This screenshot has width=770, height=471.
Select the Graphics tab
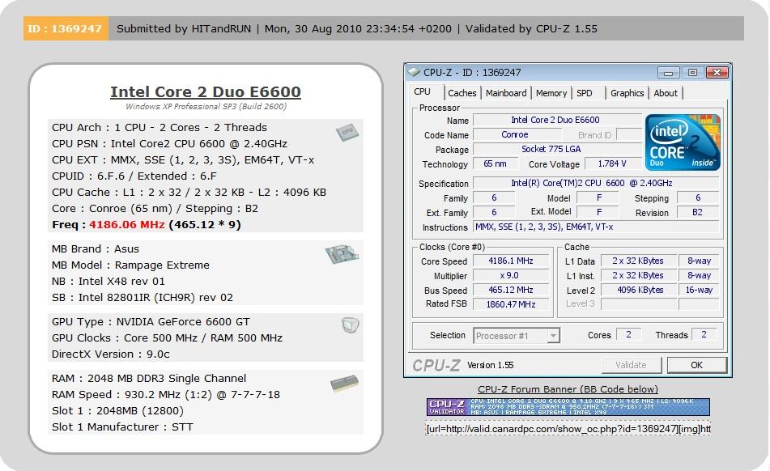tap(627, 93)
